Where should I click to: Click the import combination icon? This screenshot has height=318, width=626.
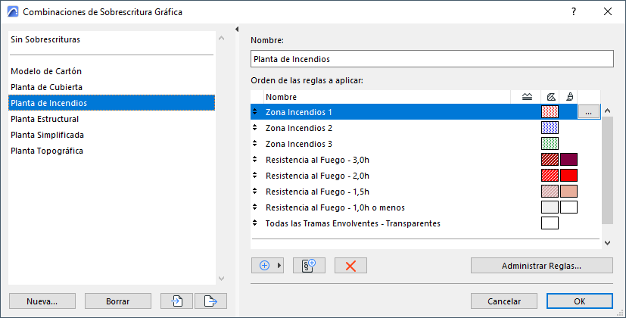pos(178,301)
